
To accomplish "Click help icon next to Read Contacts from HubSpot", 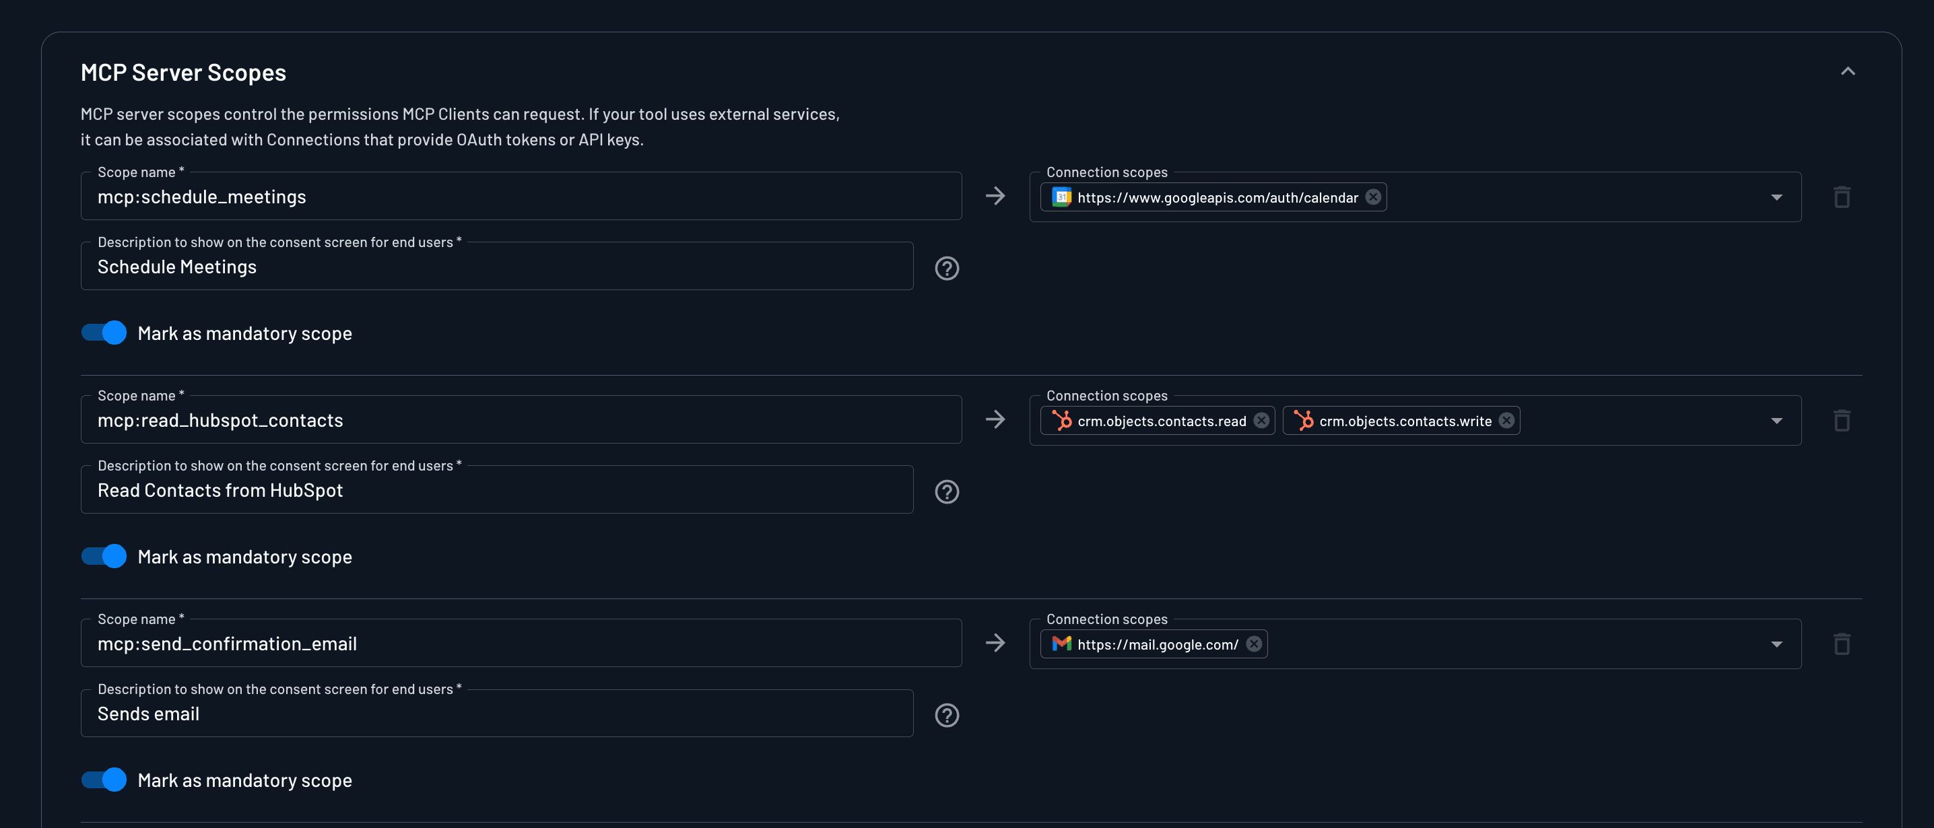I will (947, 491).
